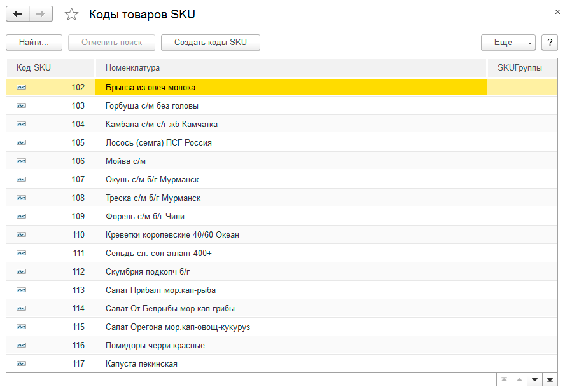Click the forward navigation arrow
This screenshot has width=565, height=387.
41,14
